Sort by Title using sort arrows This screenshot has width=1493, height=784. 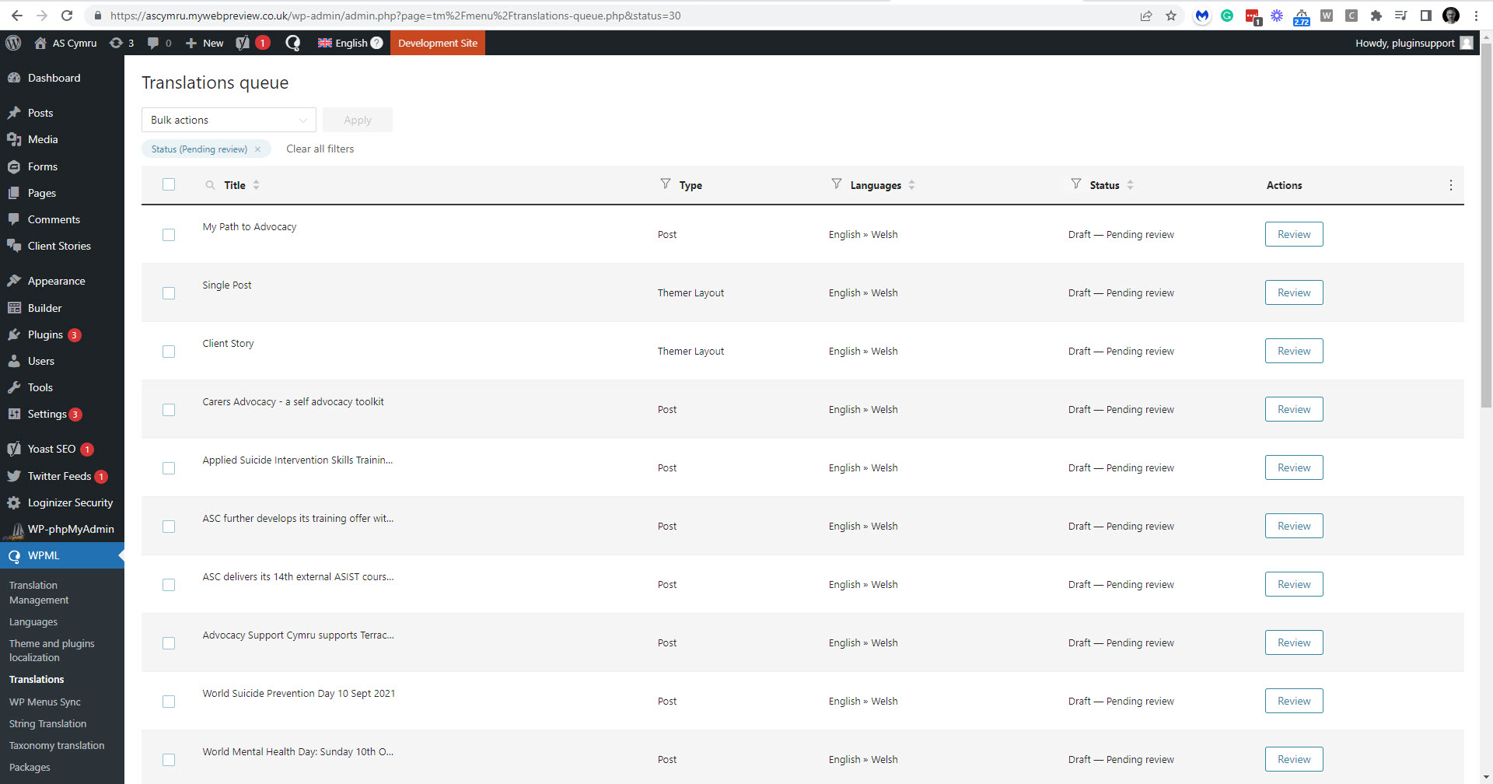point(257,185)
